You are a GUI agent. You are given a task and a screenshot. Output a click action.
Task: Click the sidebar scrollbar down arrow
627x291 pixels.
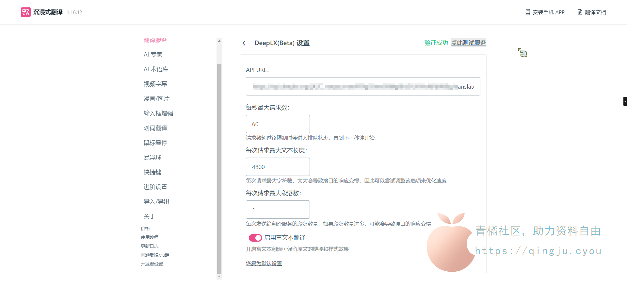[219, 277]
